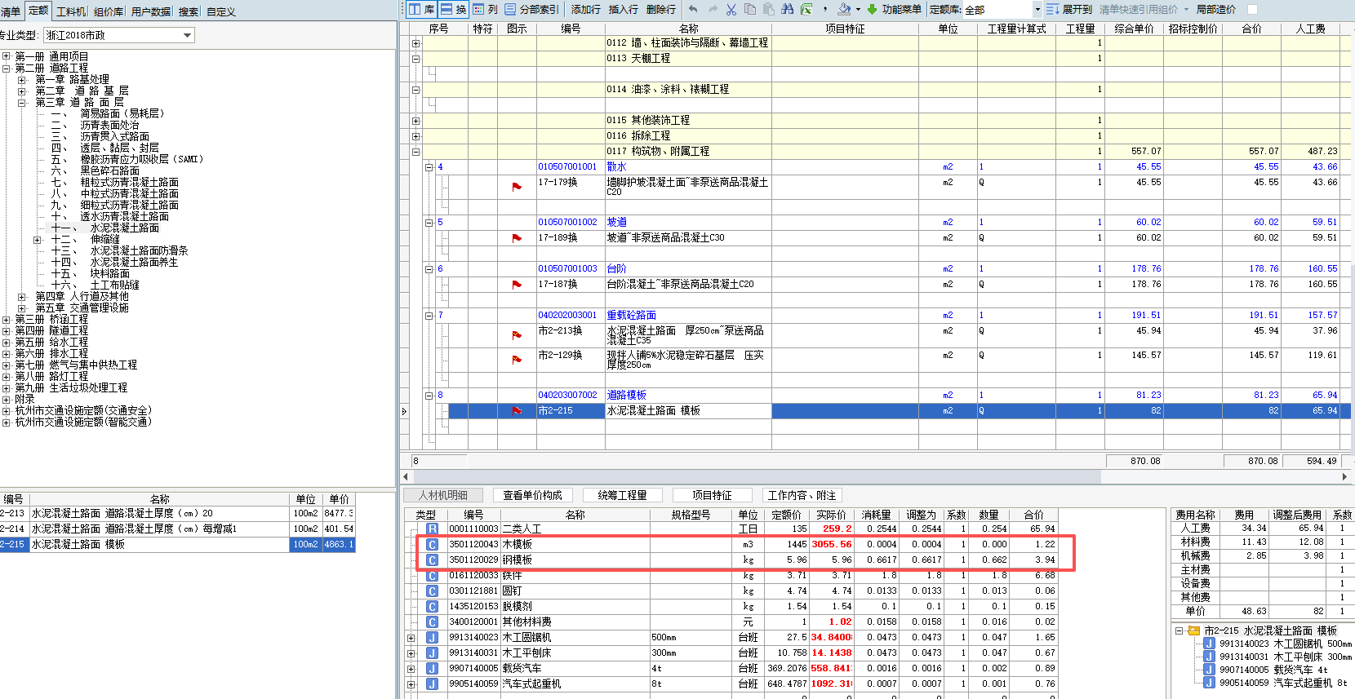Switch to the 搜索 tab
The width and height of the screenshot is (1355, 699).
pos(189,11)
